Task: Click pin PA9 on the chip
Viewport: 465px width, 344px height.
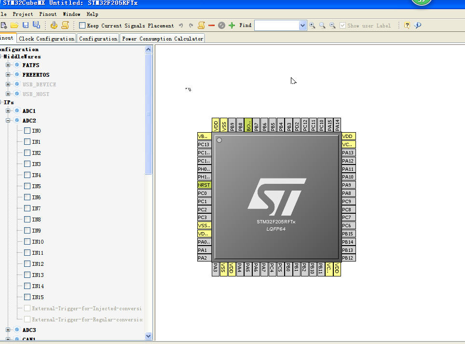Action: [x=348, y=185]
